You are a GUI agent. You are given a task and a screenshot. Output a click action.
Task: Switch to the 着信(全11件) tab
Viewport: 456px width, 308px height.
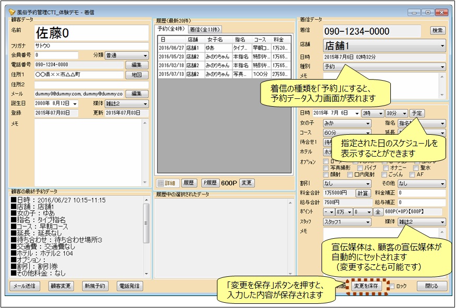click(205, 29)
